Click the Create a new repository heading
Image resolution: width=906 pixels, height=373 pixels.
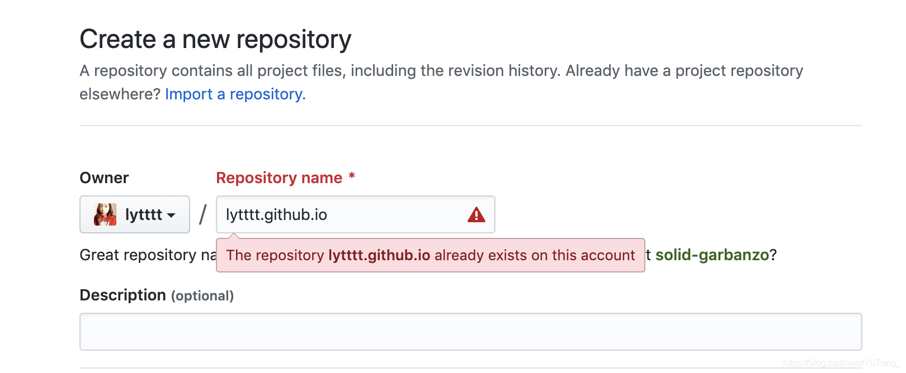[x=215, y=39]
